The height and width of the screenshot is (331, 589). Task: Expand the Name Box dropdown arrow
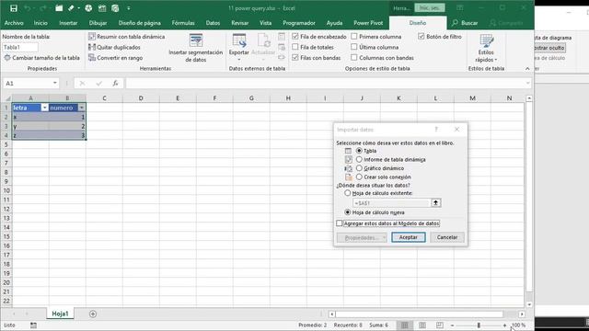[55, 83]
